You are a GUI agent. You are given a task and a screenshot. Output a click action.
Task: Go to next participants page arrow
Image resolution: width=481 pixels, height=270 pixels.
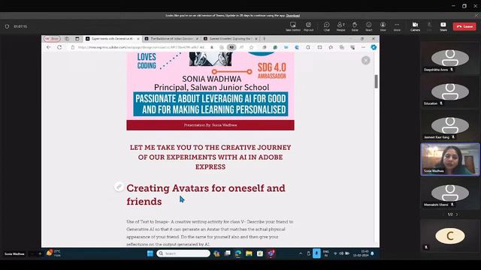[x=457, y=214]
